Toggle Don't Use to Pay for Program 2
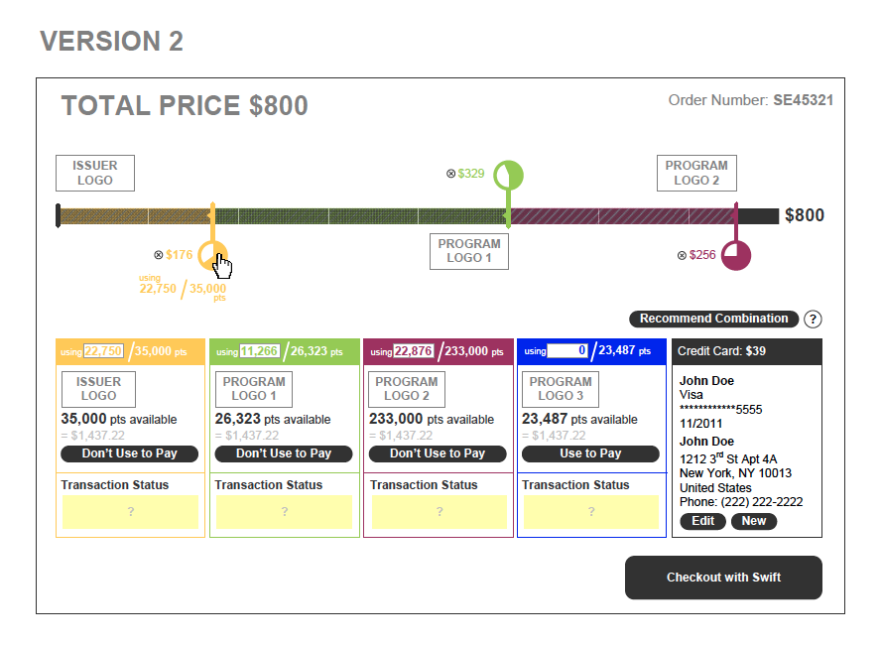This screenshot has height=646, width=881. tap(438, 453)
